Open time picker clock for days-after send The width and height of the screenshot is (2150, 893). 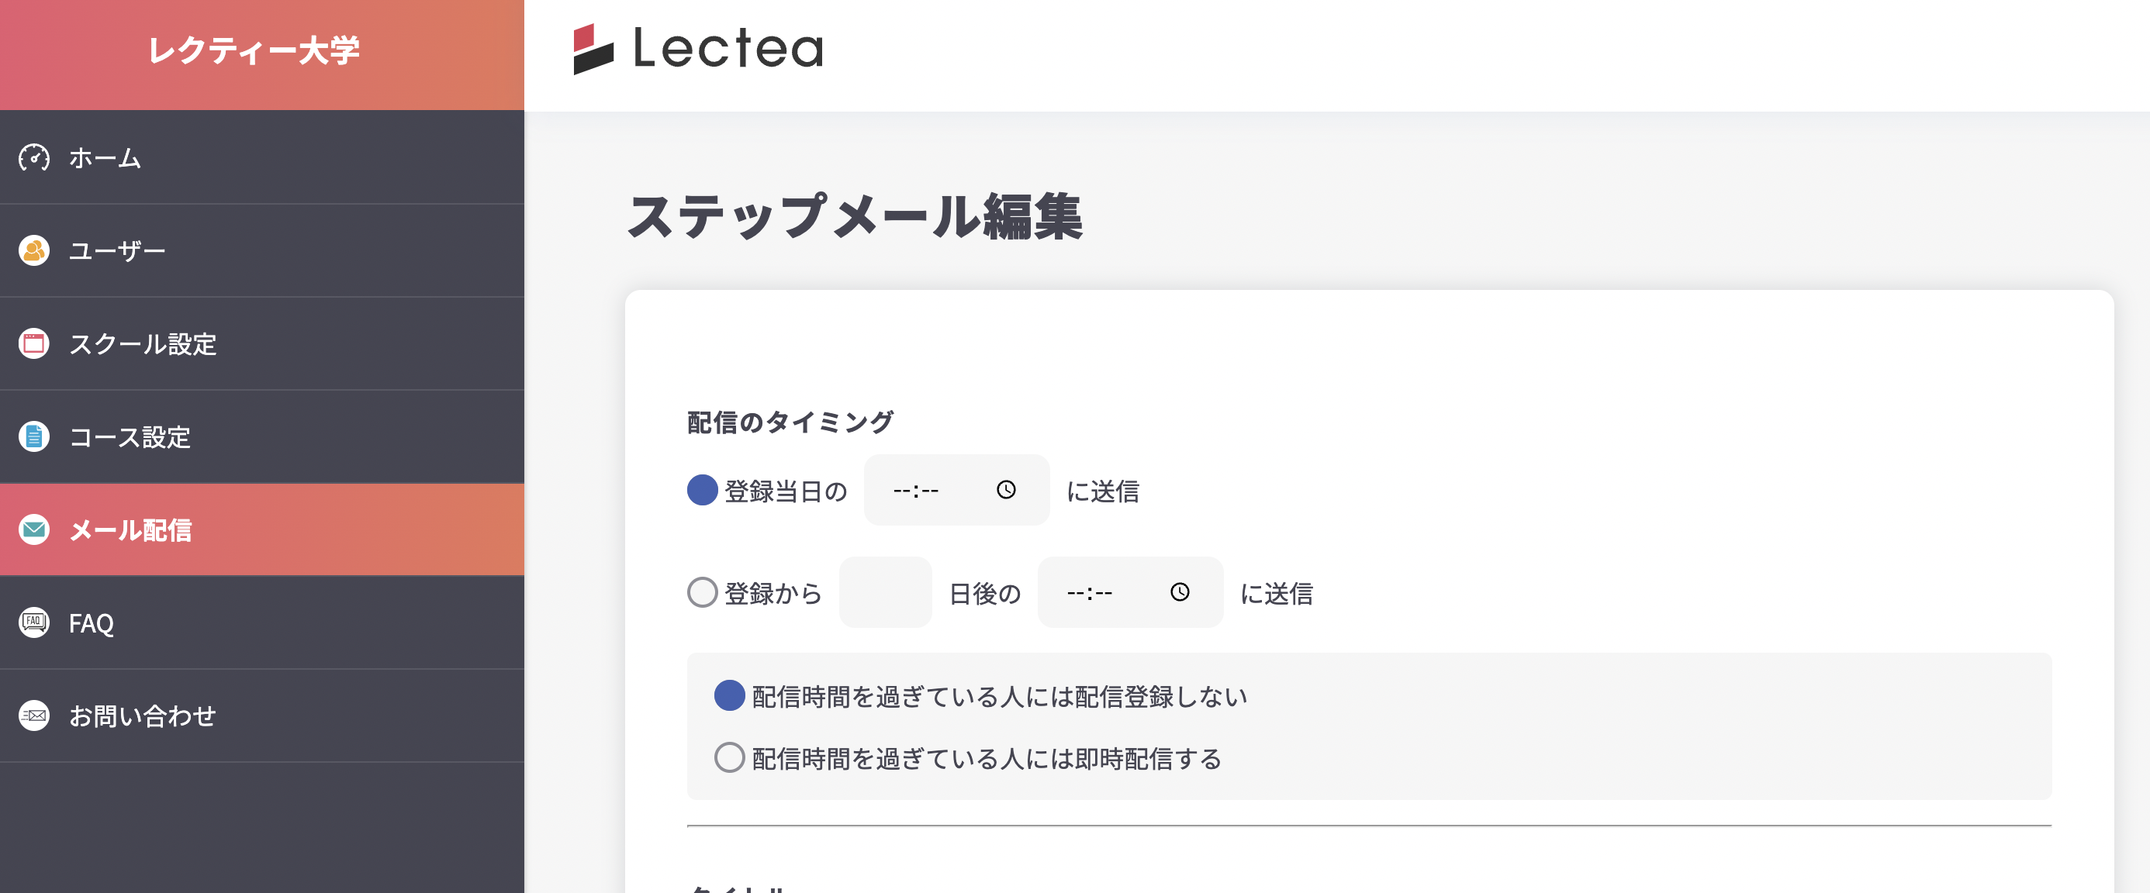tap(1180, 593)
